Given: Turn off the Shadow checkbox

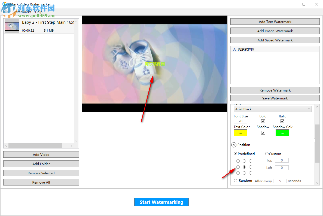Looking at the screenshot, I should (263, 133).
